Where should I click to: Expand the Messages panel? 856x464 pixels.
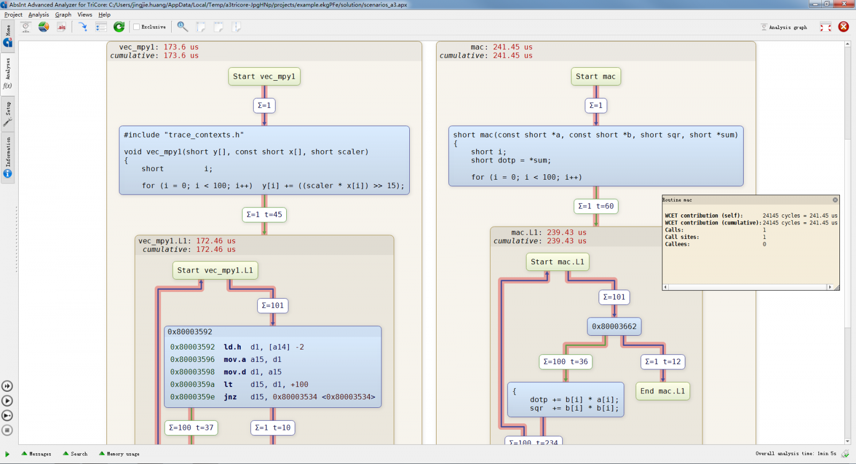pos(36,454)
